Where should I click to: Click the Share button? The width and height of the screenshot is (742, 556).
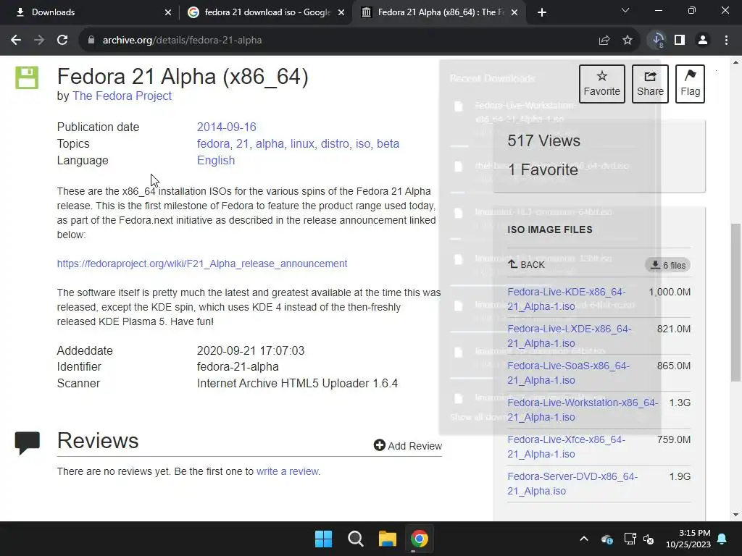[650, 84]
